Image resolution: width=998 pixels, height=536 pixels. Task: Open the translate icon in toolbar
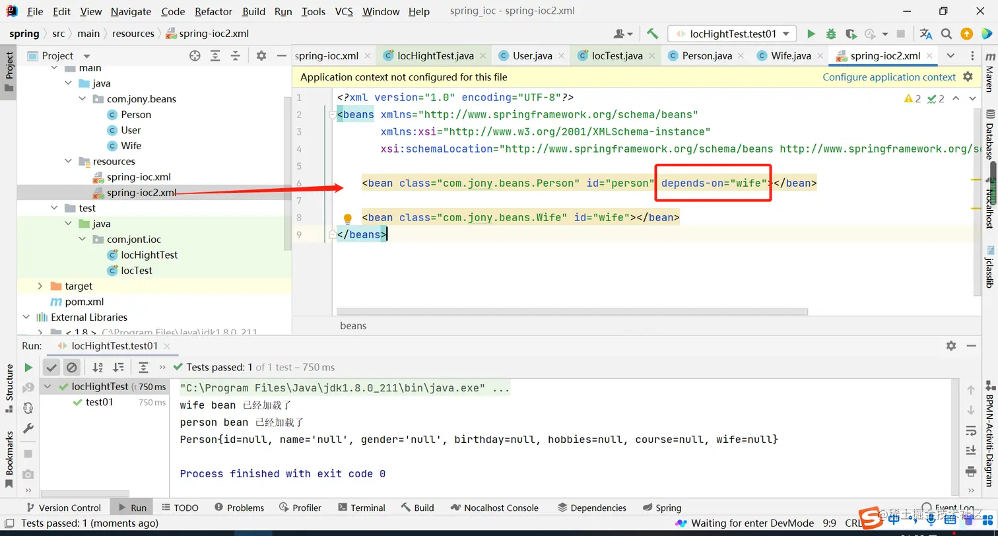coord(926,34)
